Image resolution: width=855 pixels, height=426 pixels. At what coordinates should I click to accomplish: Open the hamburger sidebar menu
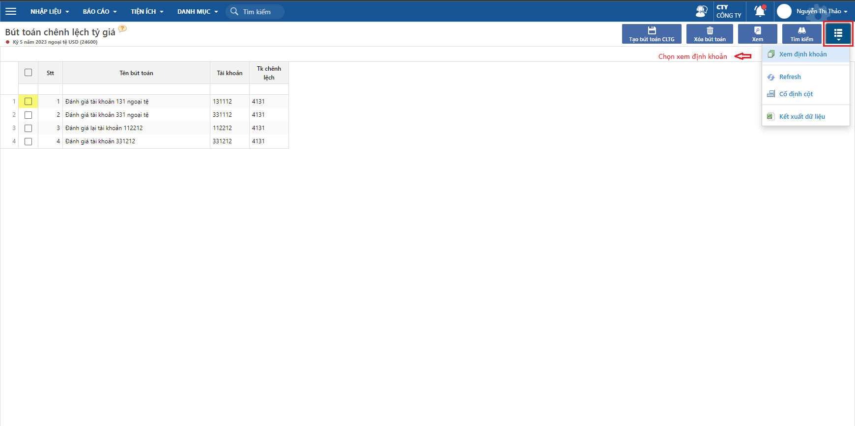click(x=11, y=11)
